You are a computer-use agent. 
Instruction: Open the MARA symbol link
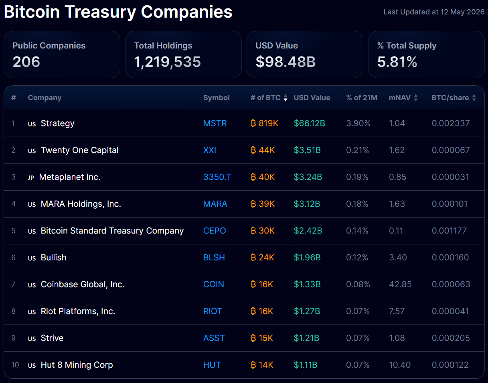[215, 204]
